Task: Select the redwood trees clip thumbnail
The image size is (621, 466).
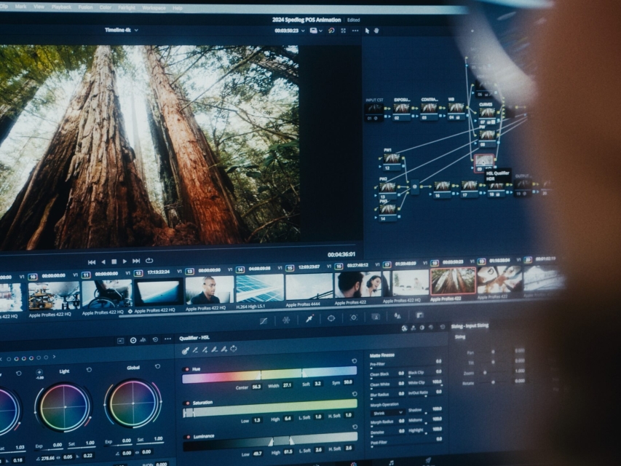Action: click(453, 281)
